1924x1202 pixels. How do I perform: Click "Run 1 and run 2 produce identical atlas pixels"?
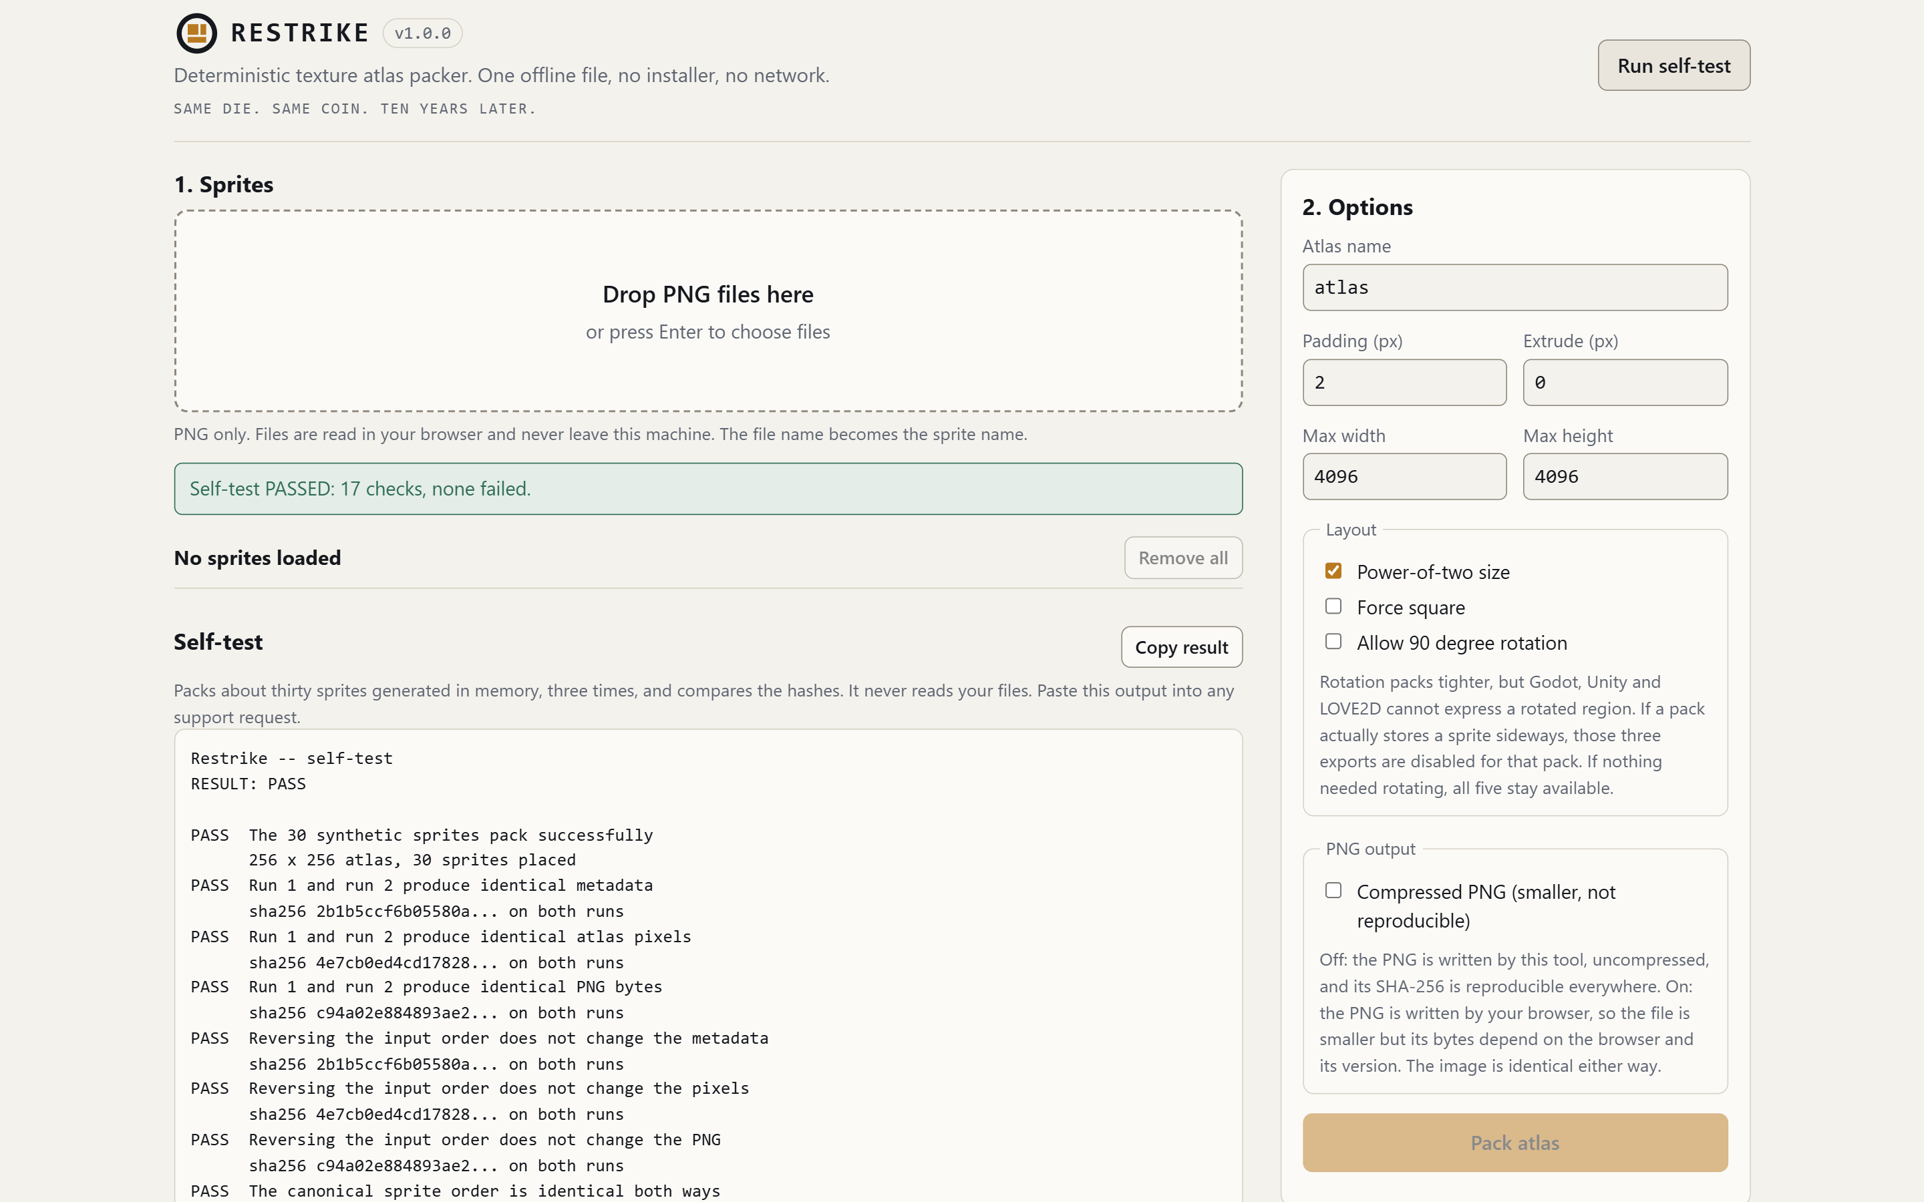point(470,936)
